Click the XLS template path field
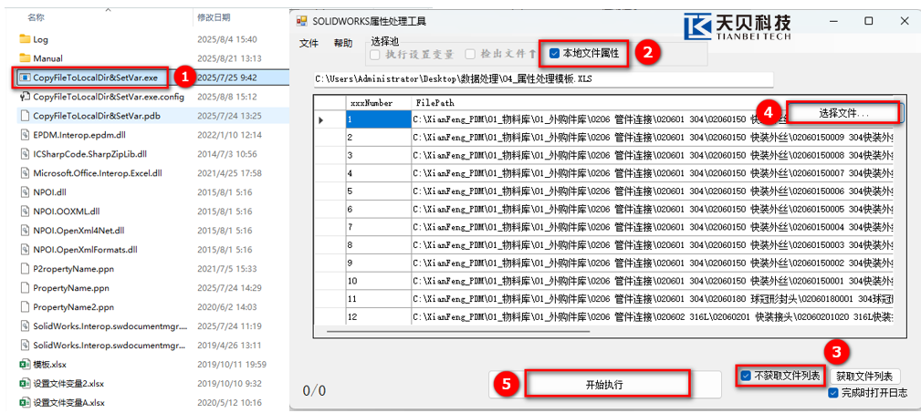 [x=543, y=79]
